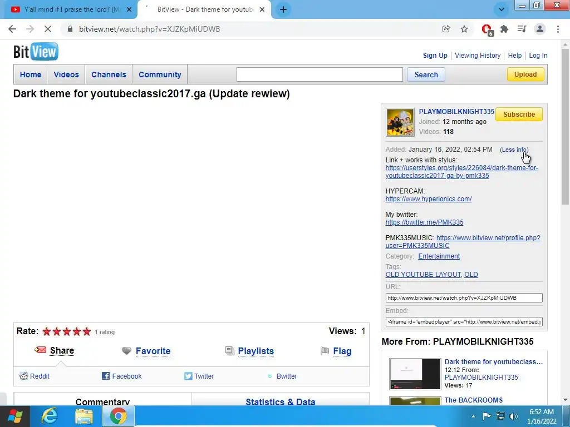Click the Flag icon
The image size is (570, 427).
tap(325, 351)
